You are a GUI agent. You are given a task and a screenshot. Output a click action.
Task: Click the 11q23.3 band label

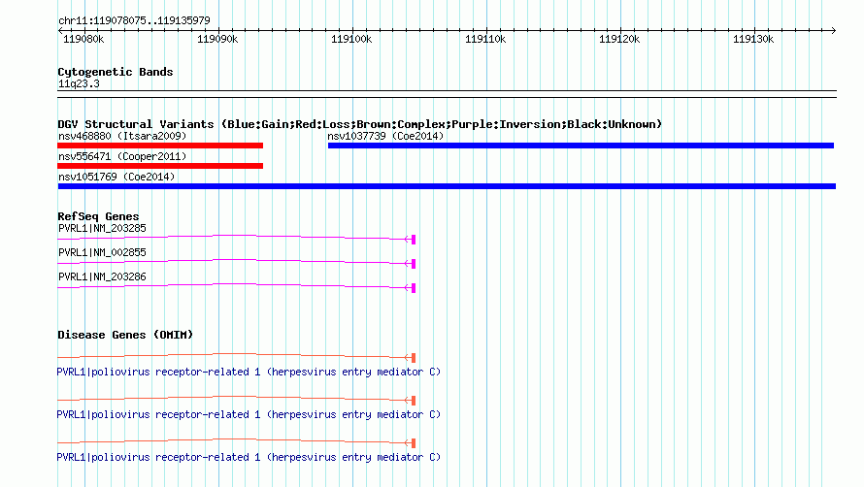(79, 83)
